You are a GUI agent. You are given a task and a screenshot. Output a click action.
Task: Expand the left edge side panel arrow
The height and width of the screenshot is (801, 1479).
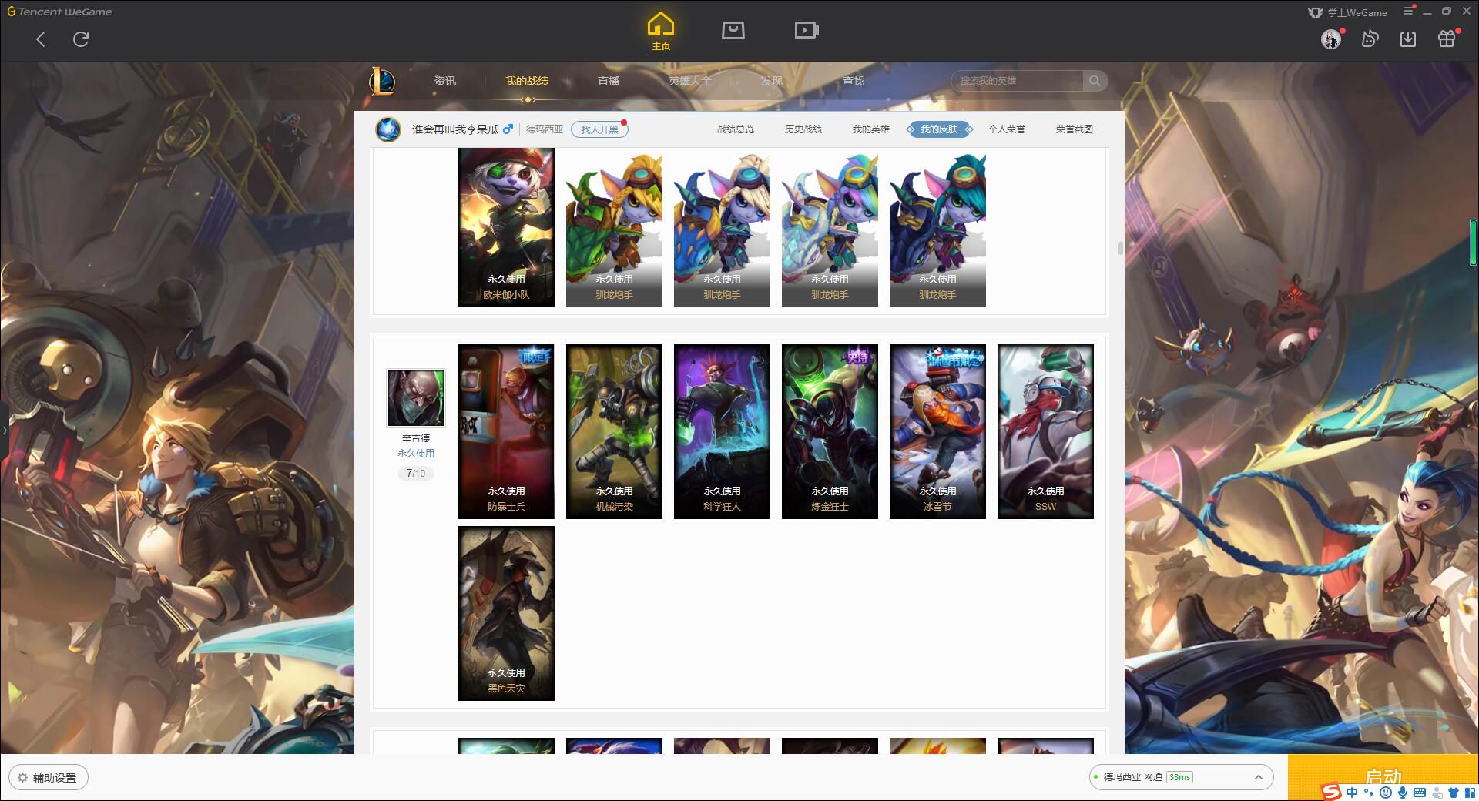point(4,430)
